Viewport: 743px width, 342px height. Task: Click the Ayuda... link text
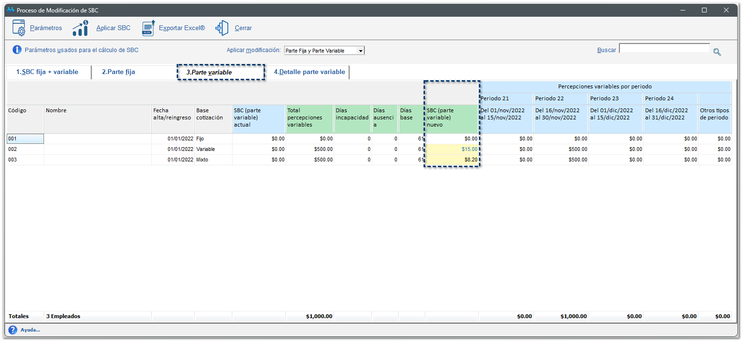(31, 330)
